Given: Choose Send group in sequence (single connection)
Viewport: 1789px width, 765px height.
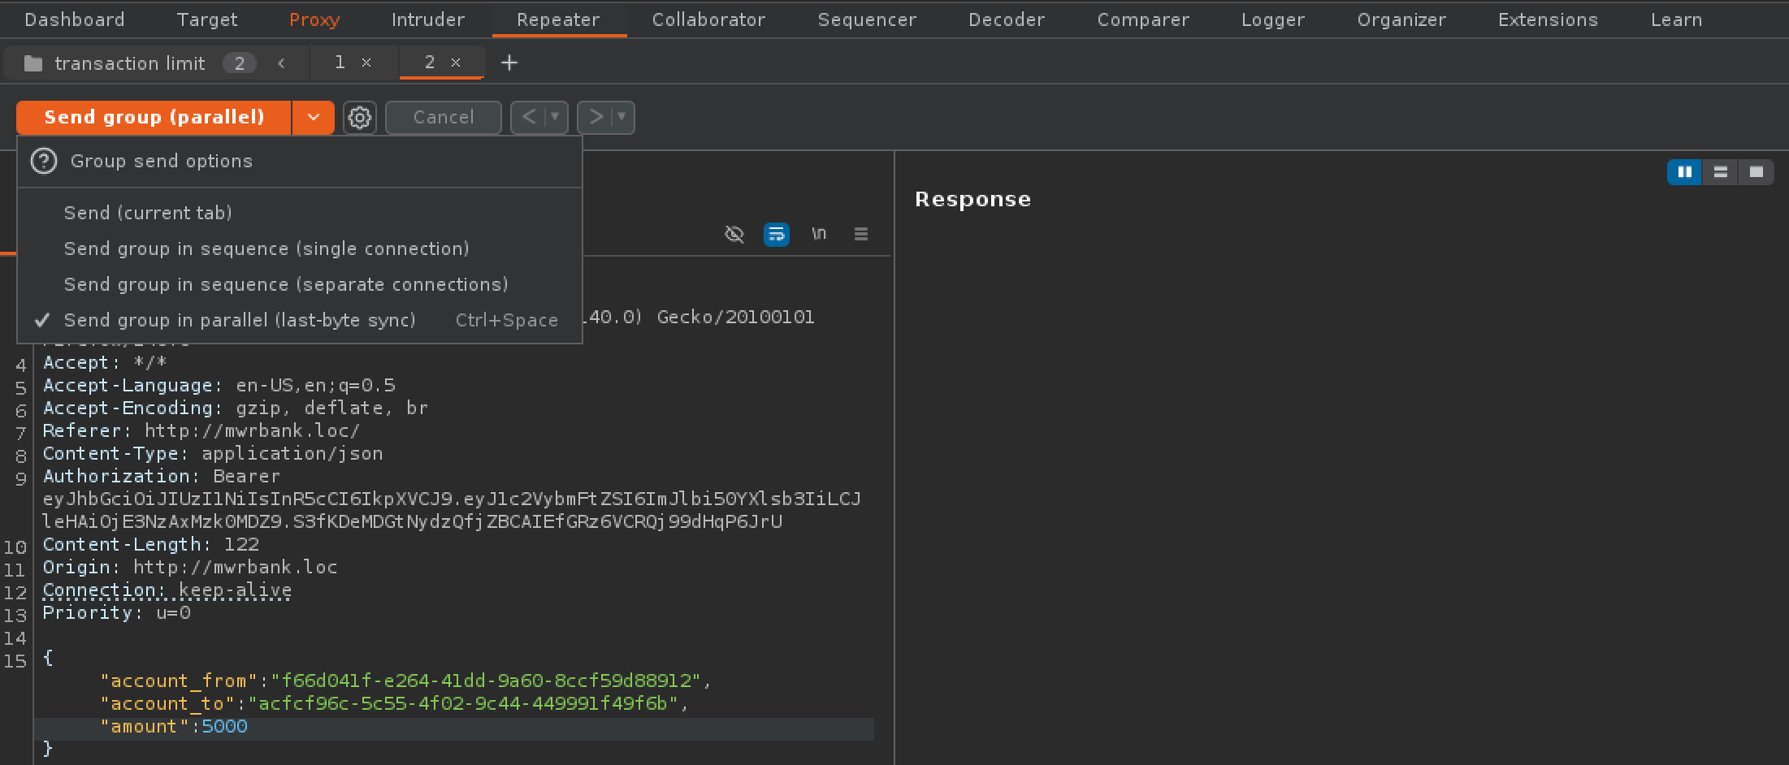Looking at the screenshot, I should [x=266, y=249].
